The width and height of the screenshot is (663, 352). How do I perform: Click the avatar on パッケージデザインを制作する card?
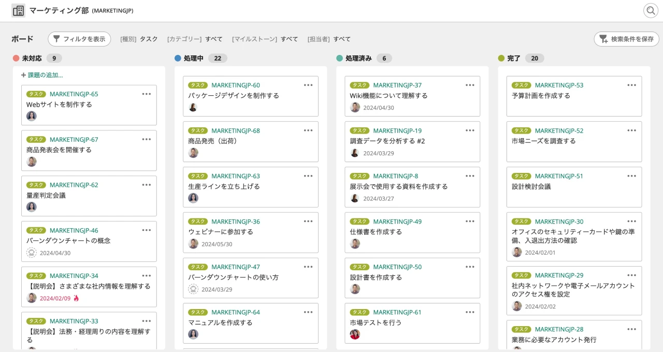[193, 107]
